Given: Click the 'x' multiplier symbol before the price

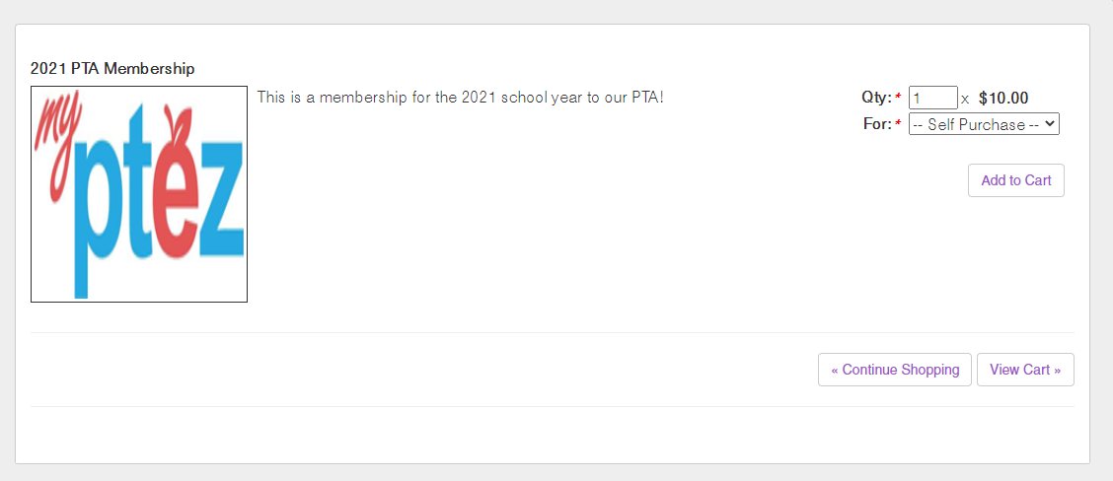Looking at the screenshot, I should tap(965, 100).
